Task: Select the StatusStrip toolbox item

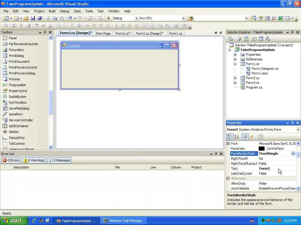Action: tap(16, 138)
